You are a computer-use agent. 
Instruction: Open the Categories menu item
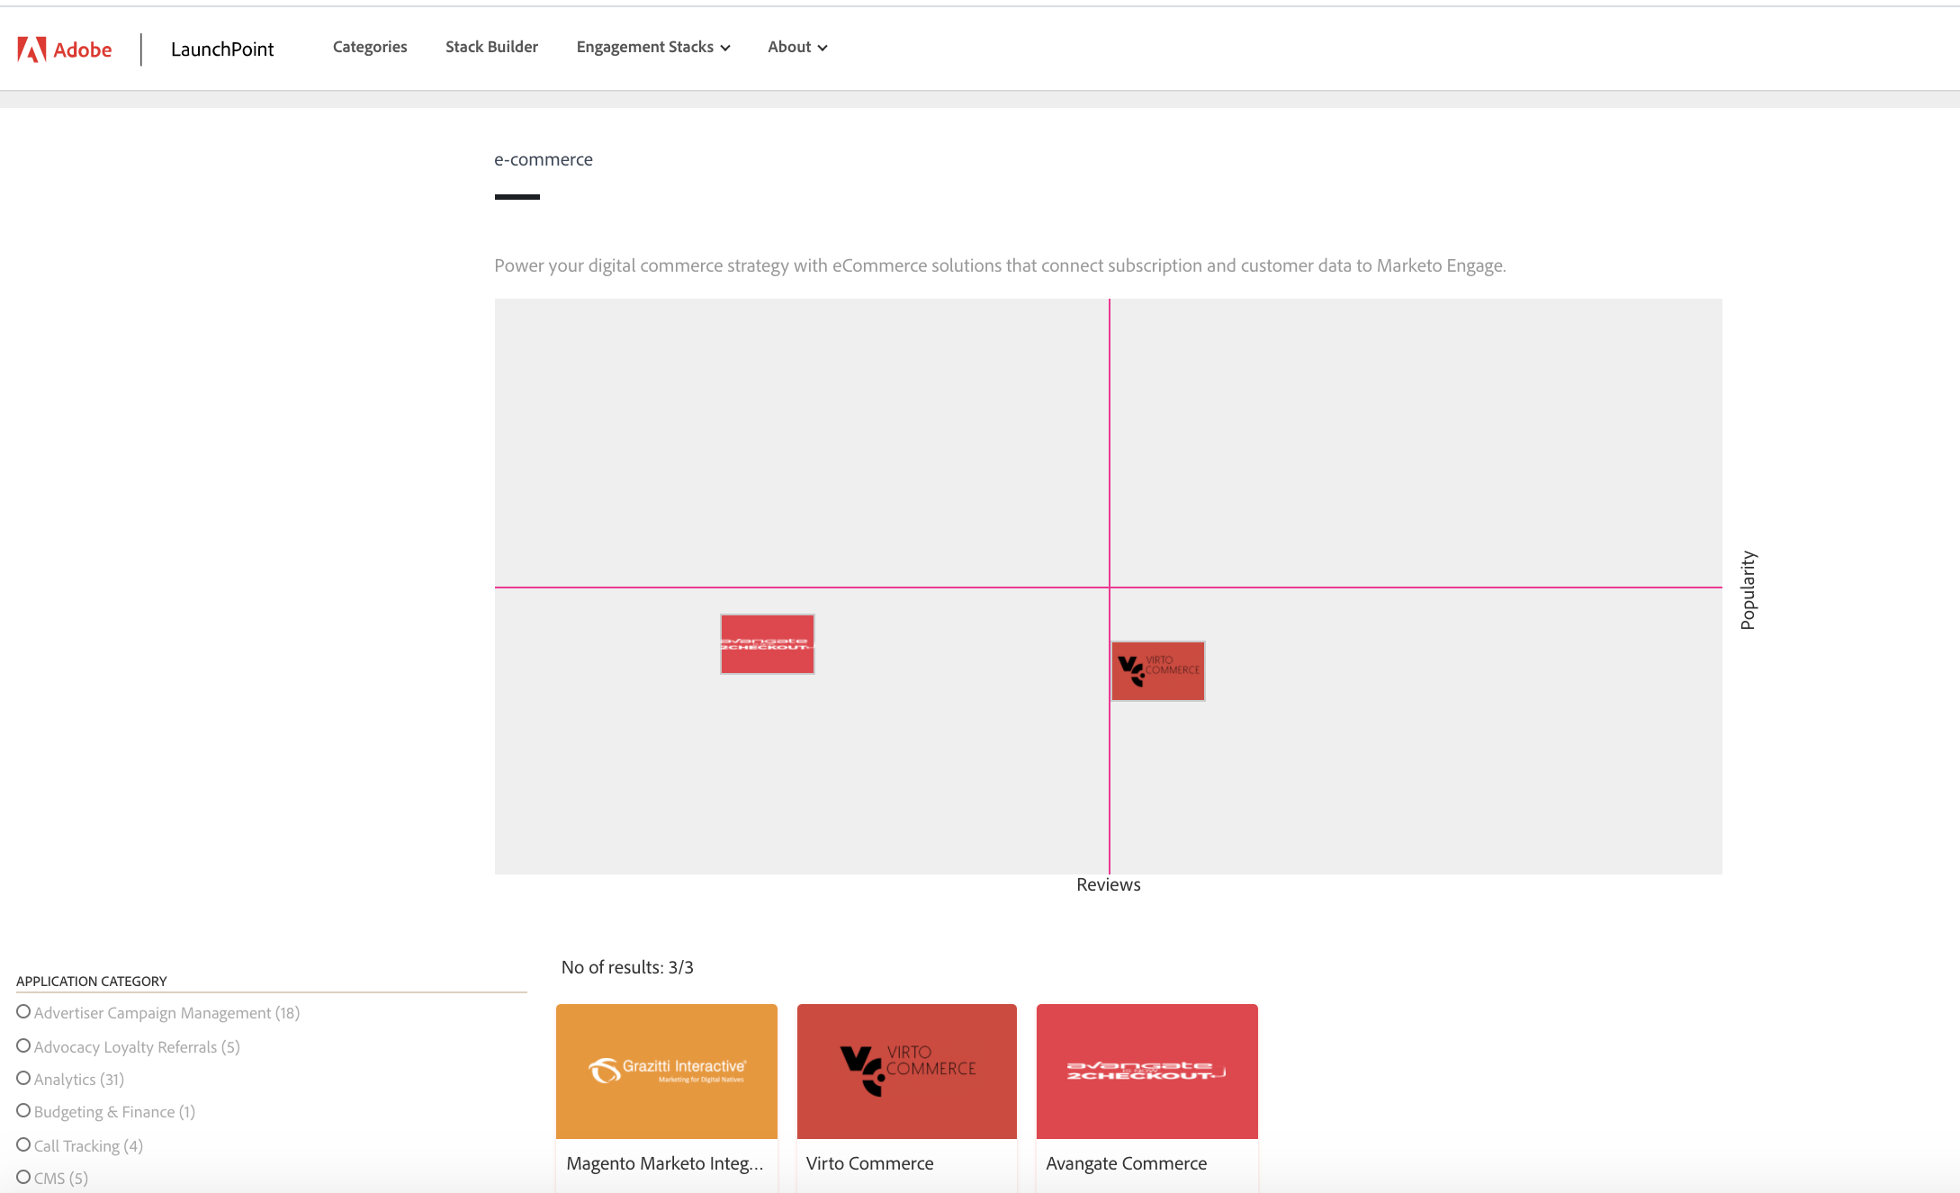coord(370,47)
